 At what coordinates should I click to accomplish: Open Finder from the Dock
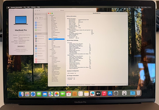21,94
